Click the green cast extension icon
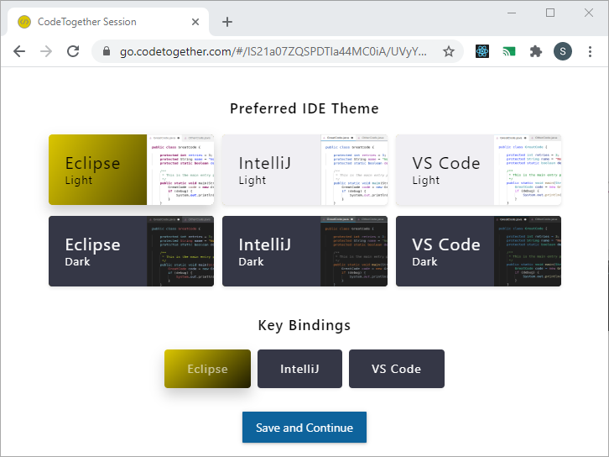 click(509, 51)
